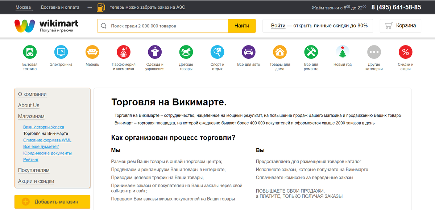Screen dimensions: 435x210
Task: Open Доставка и оплата link
Action: [60, 7]
